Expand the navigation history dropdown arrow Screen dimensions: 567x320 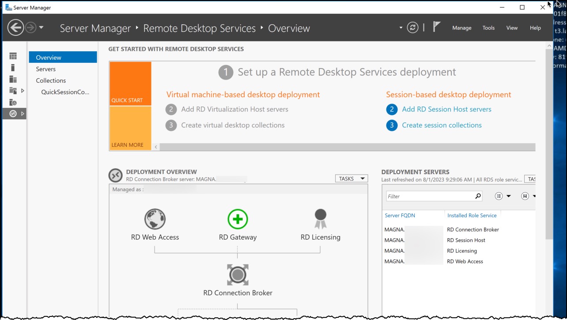(41, 28)
